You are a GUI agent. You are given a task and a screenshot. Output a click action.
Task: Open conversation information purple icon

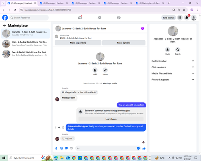point(142,29)
